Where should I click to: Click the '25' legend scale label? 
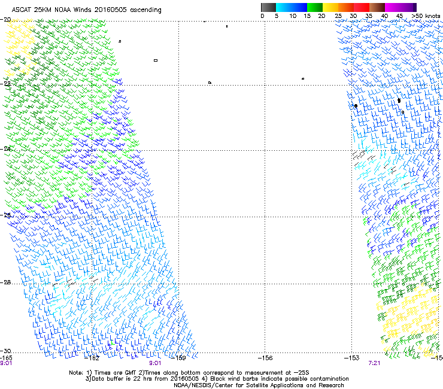click(338, 16)
